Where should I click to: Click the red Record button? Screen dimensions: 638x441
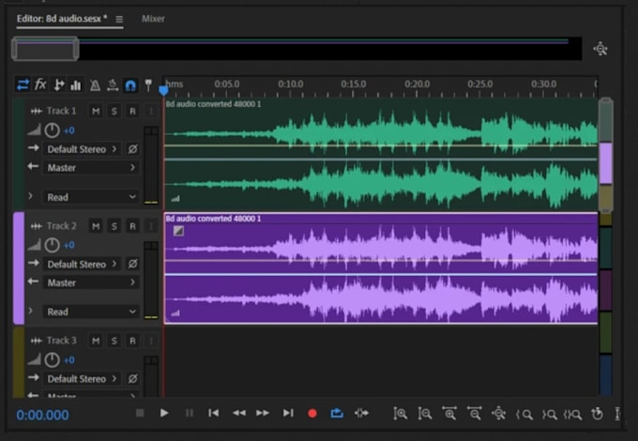312,413
